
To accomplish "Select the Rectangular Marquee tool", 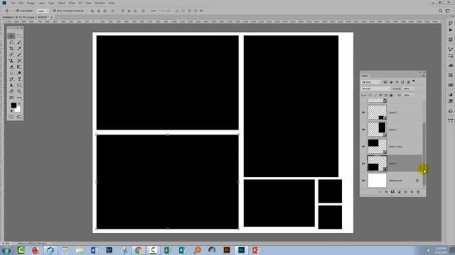I will tap(19, 36).
